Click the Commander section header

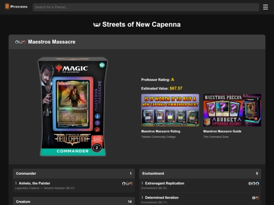(x=74, y=174)
